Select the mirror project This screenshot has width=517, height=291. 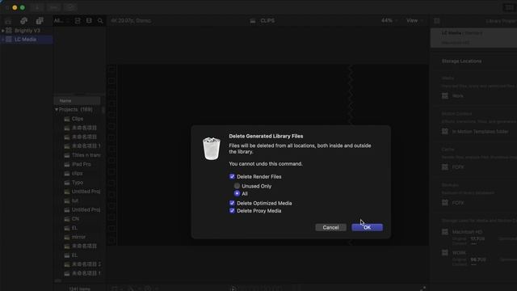coord(78,237)
